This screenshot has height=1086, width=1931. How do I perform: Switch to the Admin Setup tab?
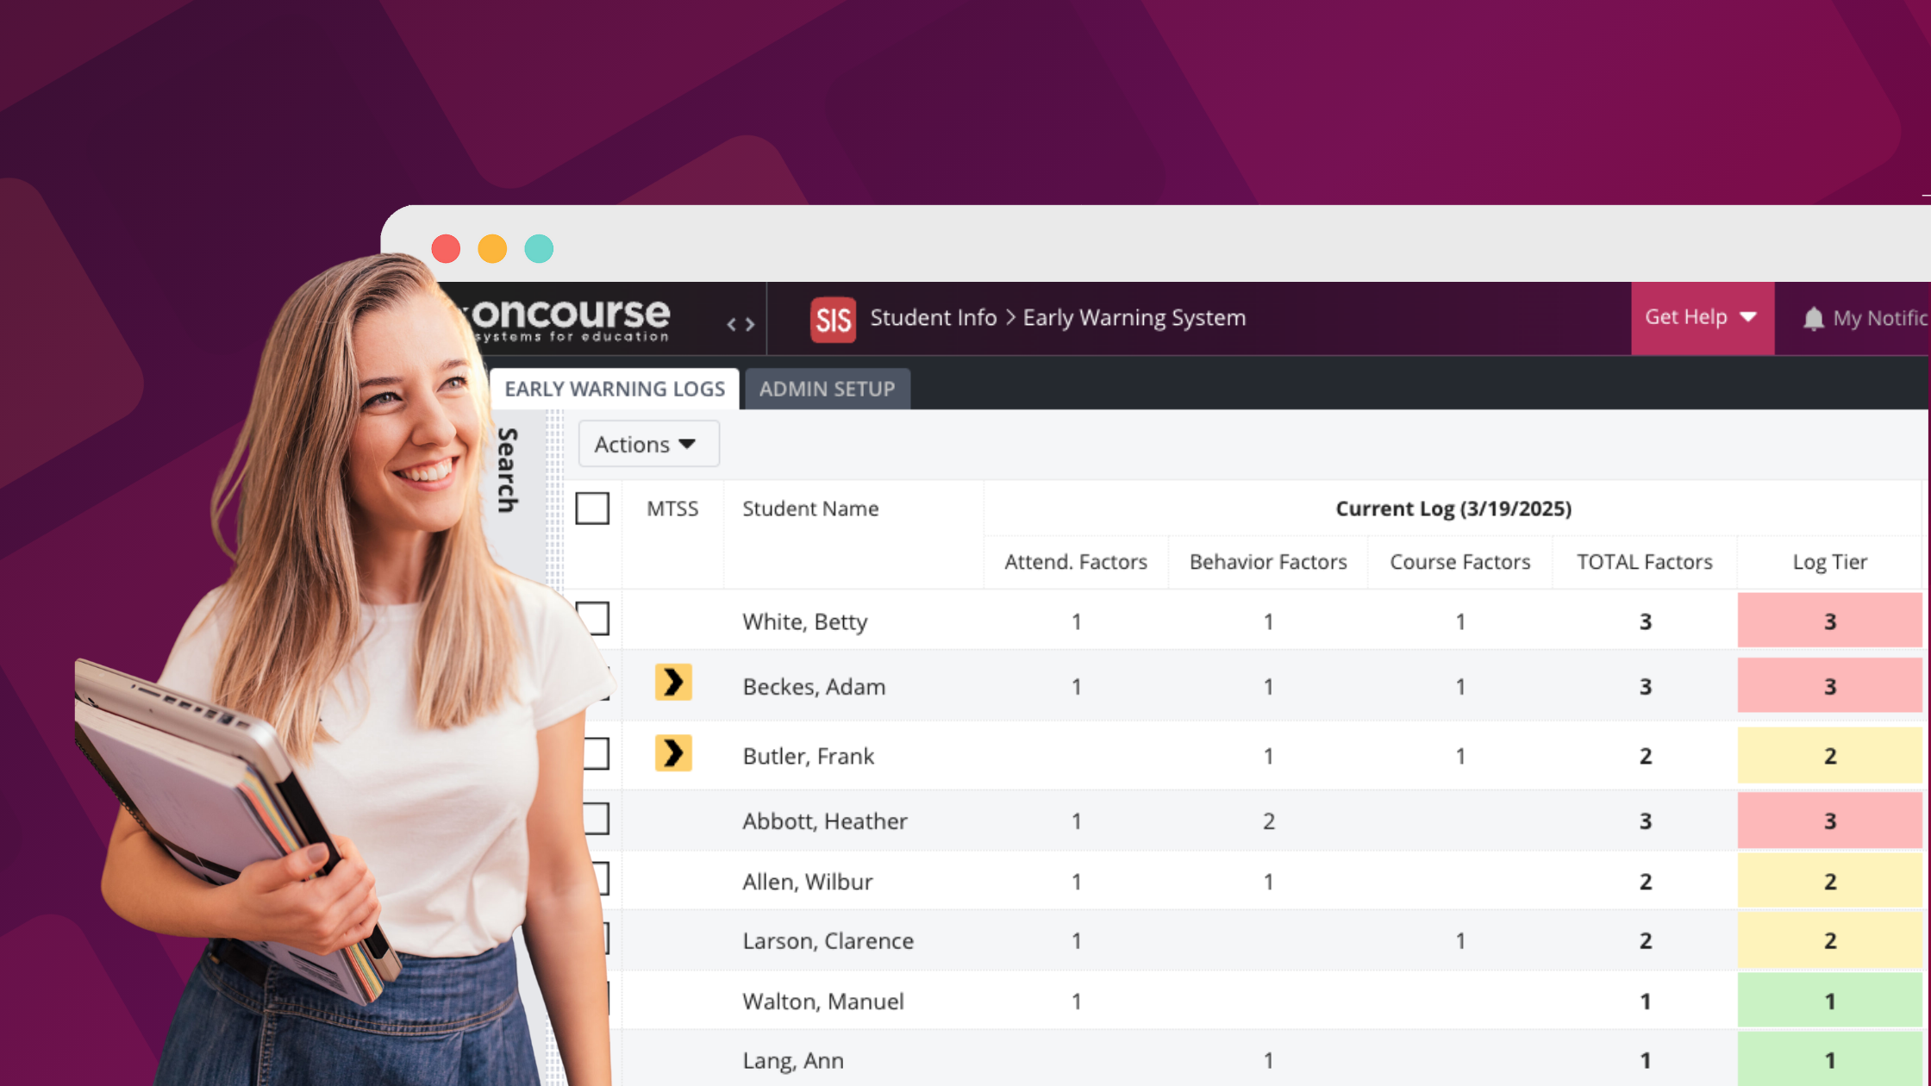pos(827,389)
